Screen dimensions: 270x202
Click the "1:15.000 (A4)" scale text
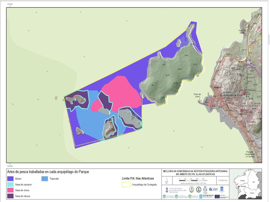223,180
